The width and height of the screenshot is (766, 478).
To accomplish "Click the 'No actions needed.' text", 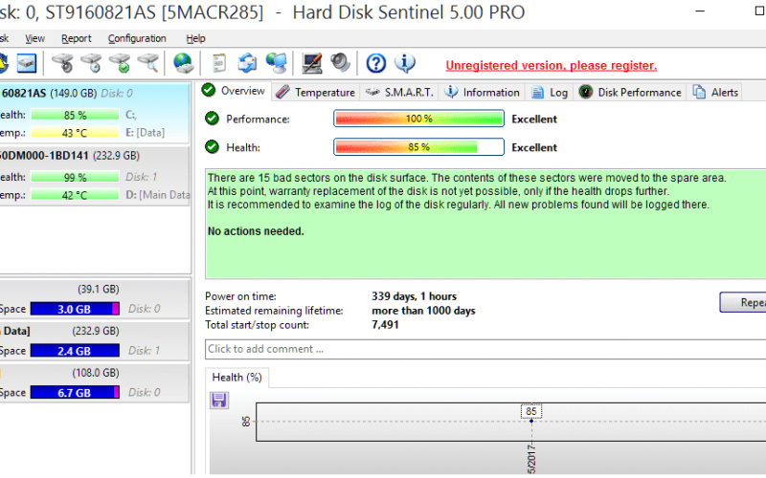I will 256,231.
